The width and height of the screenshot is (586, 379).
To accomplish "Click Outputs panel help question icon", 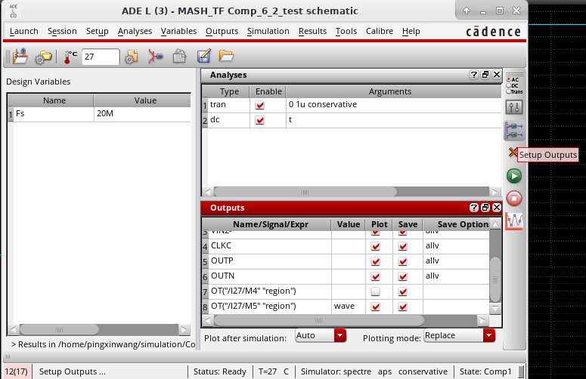I will click(x=473, y=208).
